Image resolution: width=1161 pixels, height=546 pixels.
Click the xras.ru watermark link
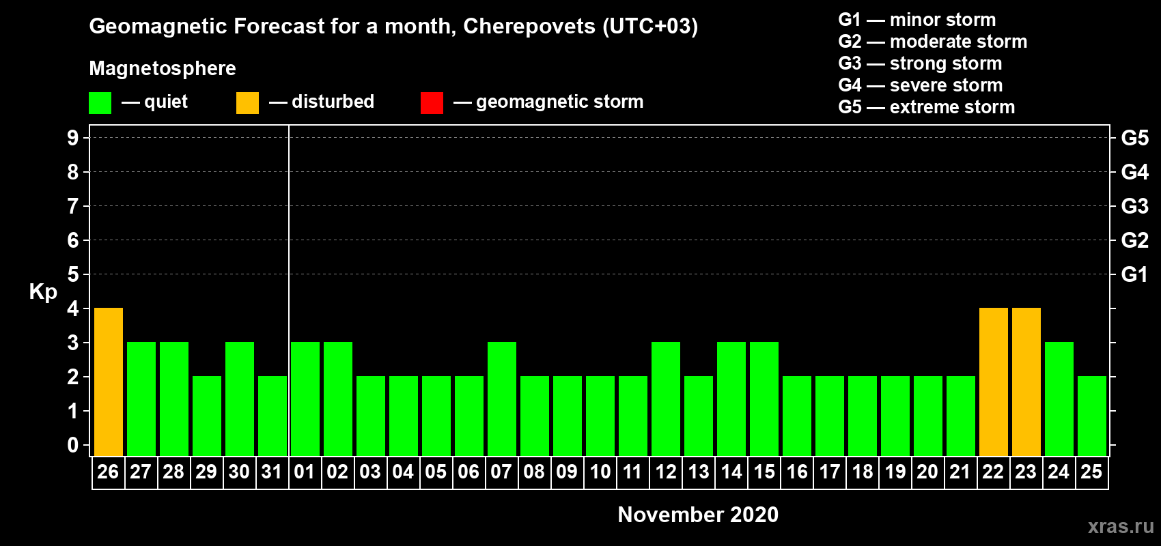click(x=1120, y=526)
